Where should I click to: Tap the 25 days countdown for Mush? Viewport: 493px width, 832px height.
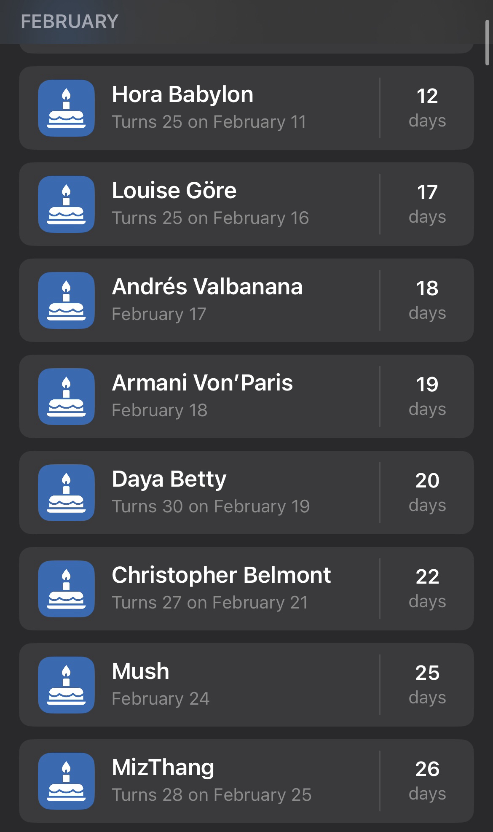(427, 684)
